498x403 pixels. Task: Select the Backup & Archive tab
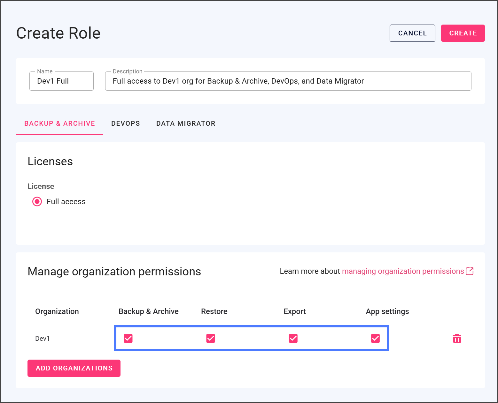59,123
